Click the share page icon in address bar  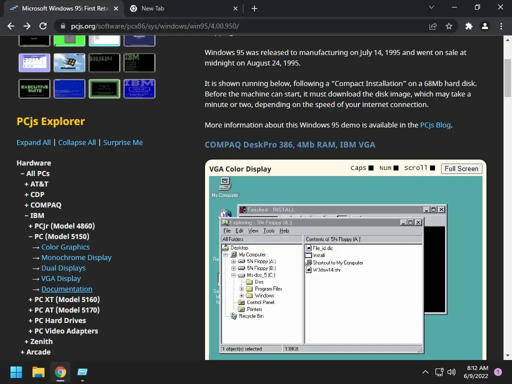click(x=433, y=26)
